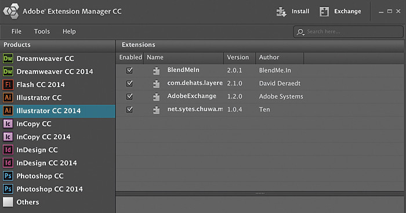Image resolution: width=406 pixels, height=213 pixels.
Task: Disable the BlendMeIn extension checkbox
Action: [129, 70]
